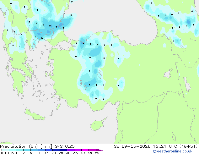Select the 15–20 mm legend color swatch
The height and width of the screenshot is (154, 199).
49,150
